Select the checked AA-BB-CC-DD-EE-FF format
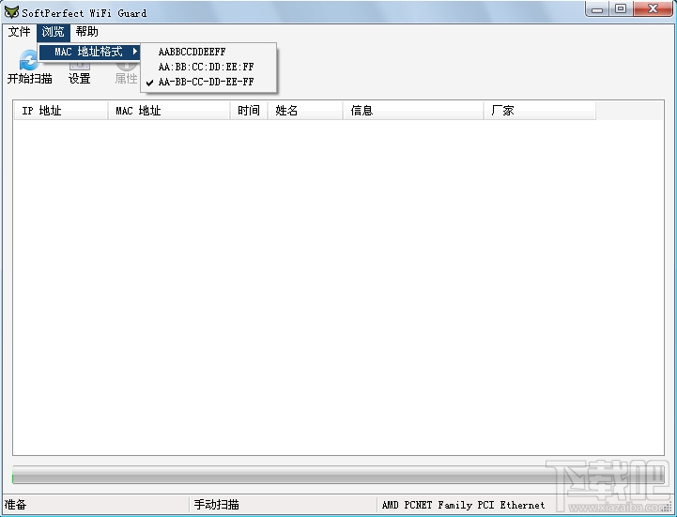The width and height of the screenshot is (677, 517). coord(208,82)
